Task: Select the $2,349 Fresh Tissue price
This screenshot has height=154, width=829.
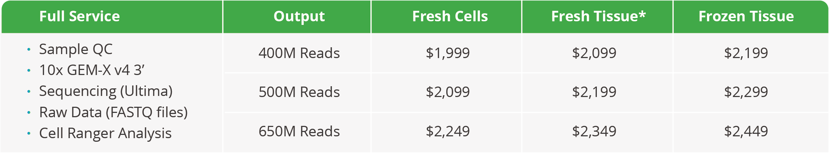Action: pos(594,132)
